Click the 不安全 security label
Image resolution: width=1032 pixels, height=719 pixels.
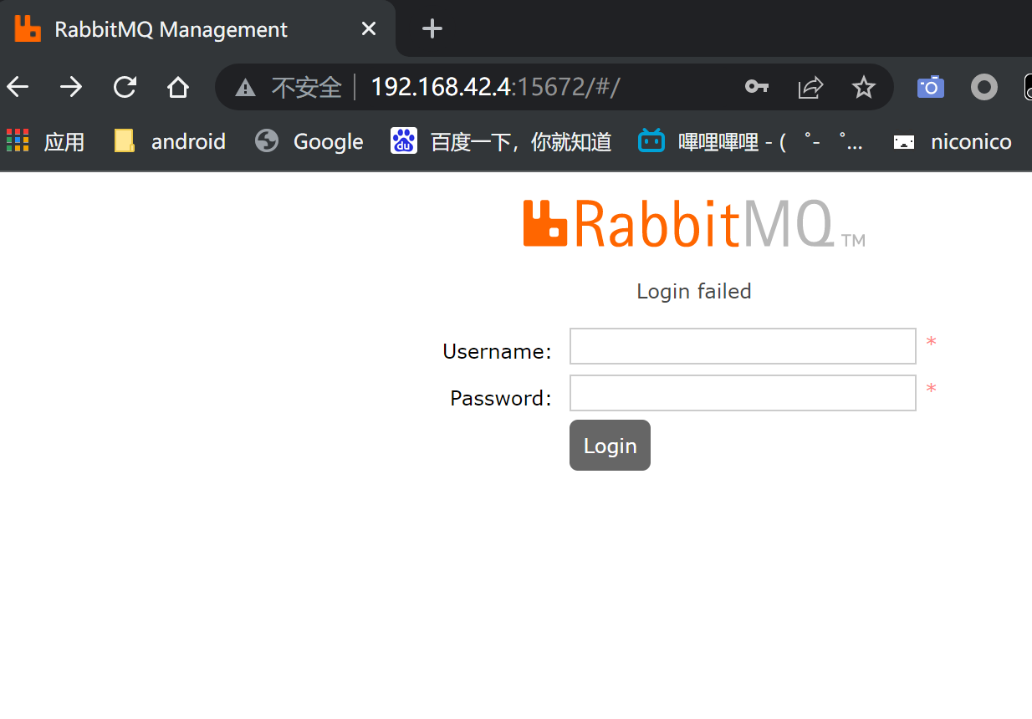tap(307, 87)
